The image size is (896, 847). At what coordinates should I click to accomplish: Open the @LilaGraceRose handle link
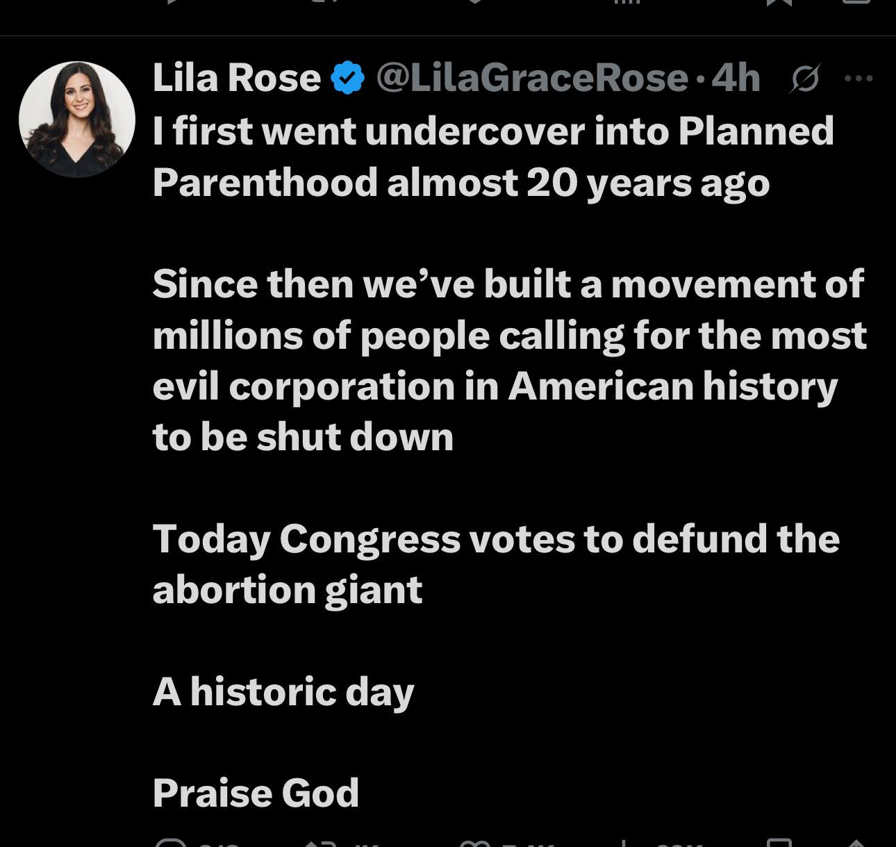coord(532,77)
